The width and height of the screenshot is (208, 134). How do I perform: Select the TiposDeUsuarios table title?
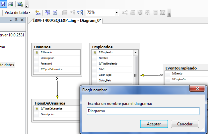point(50,103)
